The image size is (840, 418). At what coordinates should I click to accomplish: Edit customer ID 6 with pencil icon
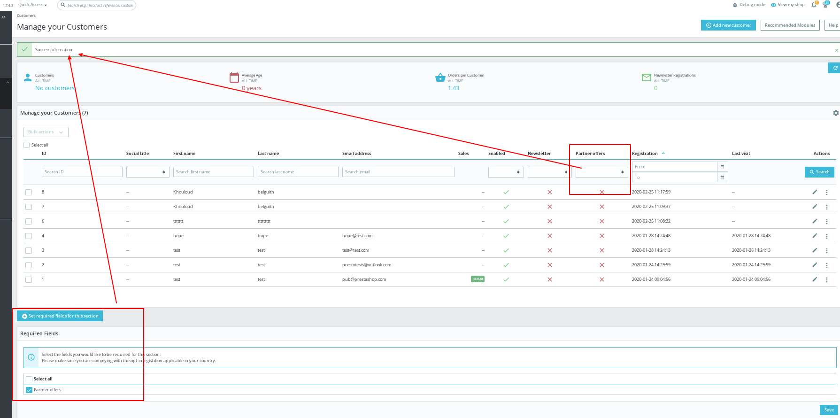(x=815, y=221)
